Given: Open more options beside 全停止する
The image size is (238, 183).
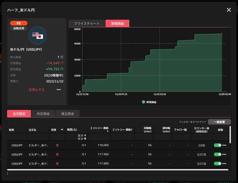Looking at the screenshot, I should [59, 90].
